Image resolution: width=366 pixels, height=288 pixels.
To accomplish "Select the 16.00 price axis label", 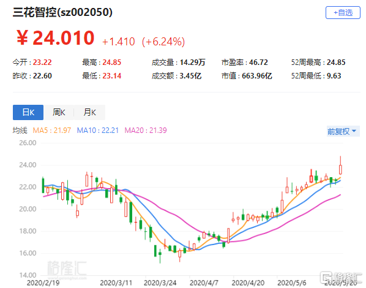I will [28, 253].
